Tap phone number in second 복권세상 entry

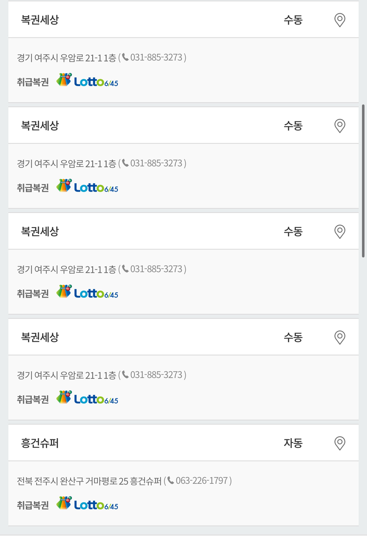(x=156, y=163)
